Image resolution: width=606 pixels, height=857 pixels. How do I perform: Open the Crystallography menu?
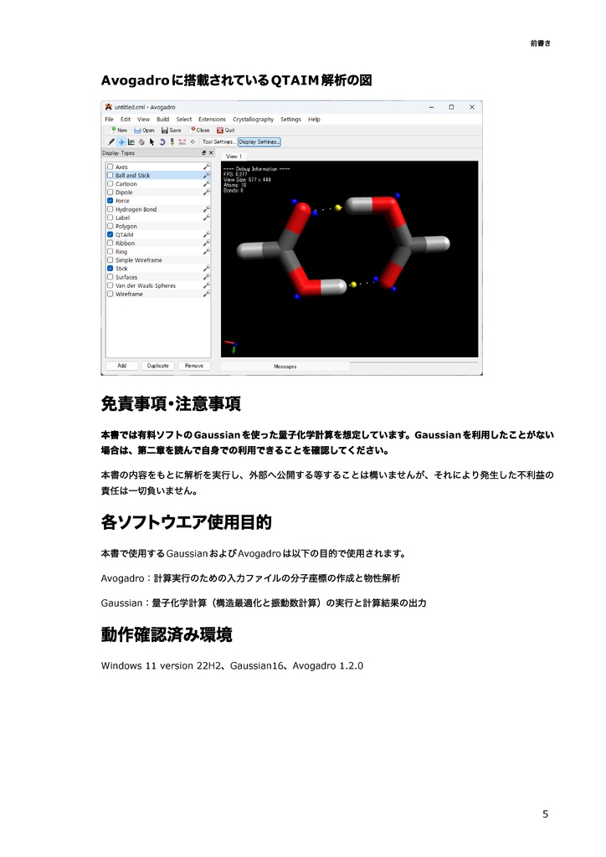coord(253,119)
